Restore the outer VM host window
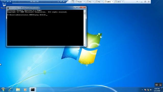 pyautogui.click(x=145, y=2)
